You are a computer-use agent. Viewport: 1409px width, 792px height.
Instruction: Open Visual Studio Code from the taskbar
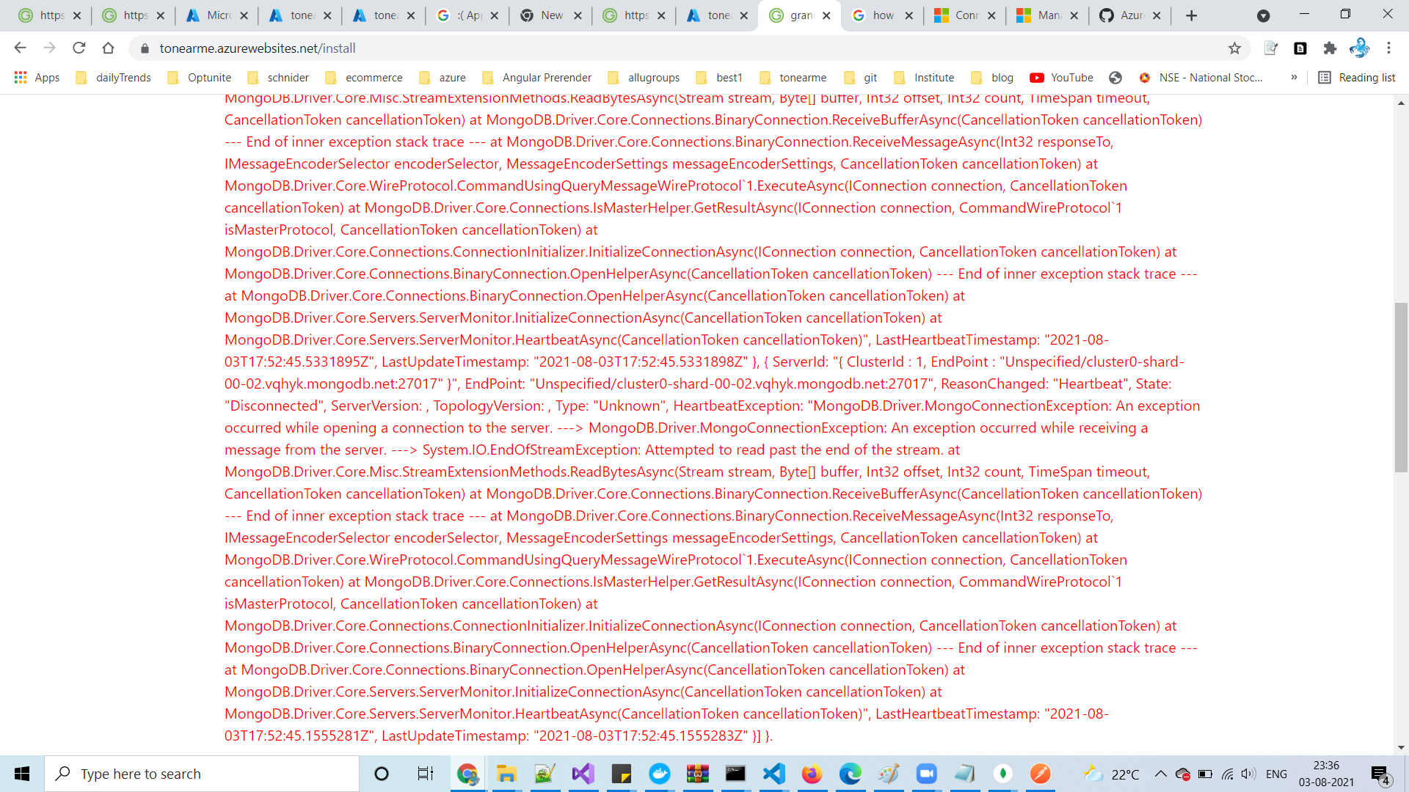click(774, 774)
